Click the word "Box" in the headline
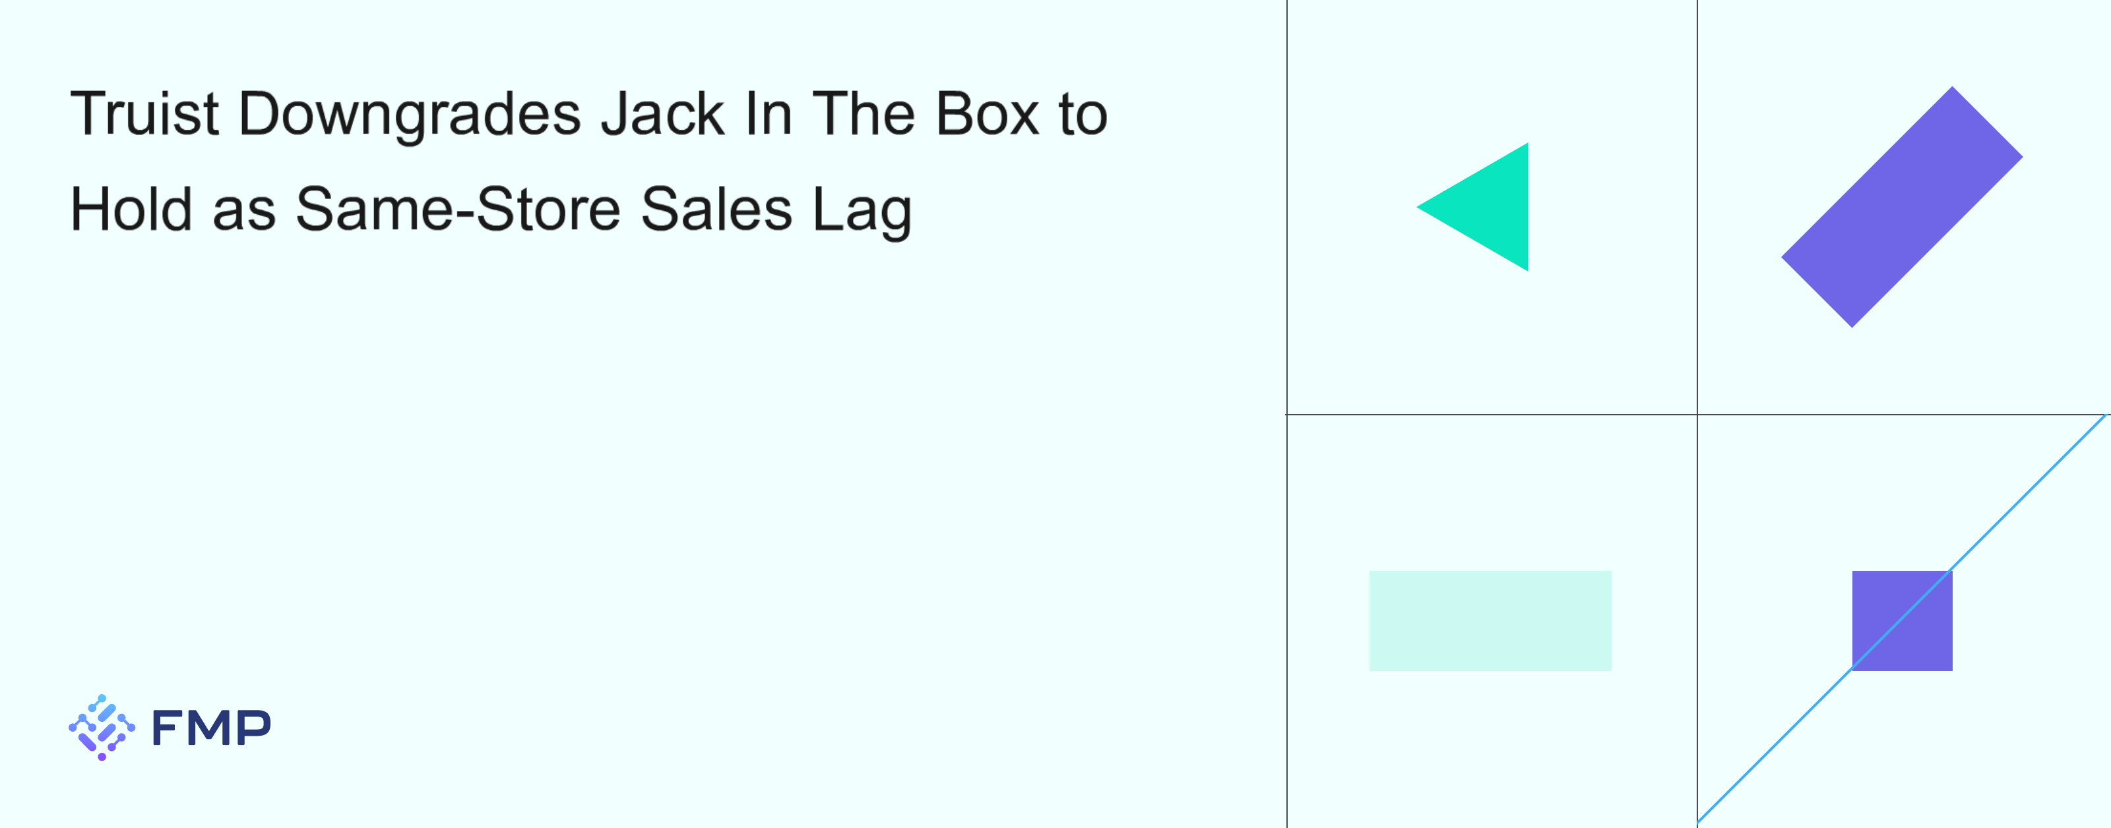Image resolution: width=2111 pixels, height=828 pixels. click(988, 114)
